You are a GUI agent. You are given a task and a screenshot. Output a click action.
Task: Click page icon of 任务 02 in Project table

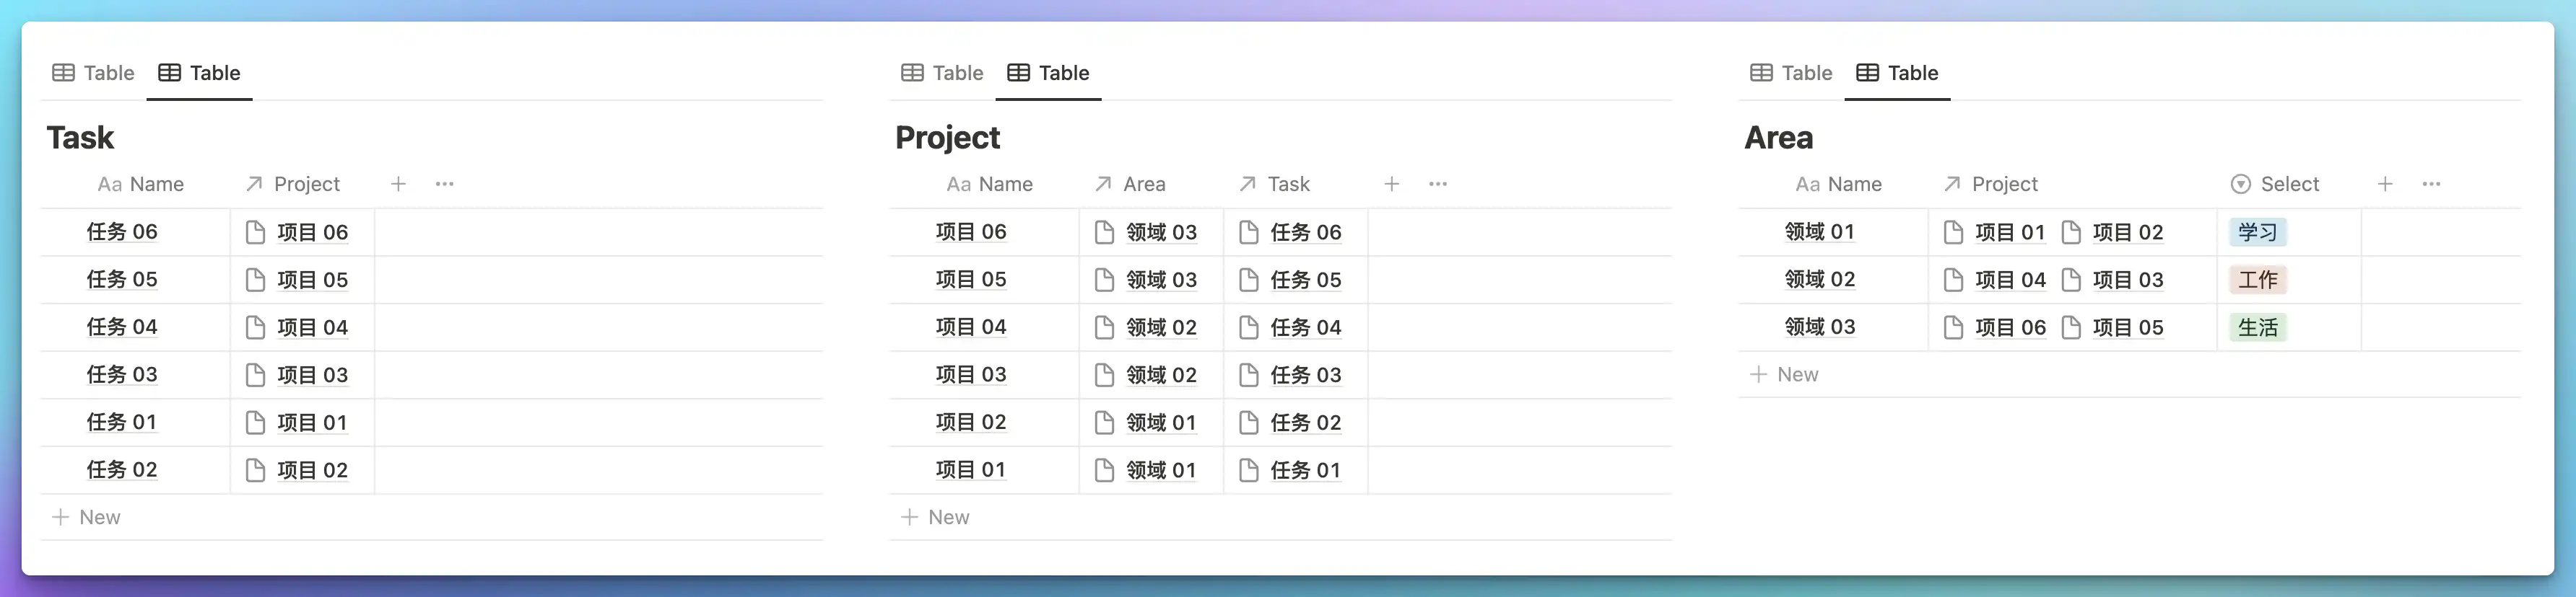tap(1248, 423)
